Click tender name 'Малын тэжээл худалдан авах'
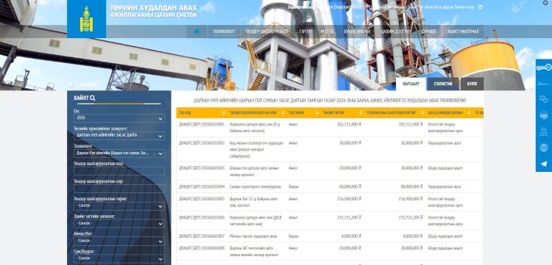Viewport: 552px width, 265px height. [253, 236]
